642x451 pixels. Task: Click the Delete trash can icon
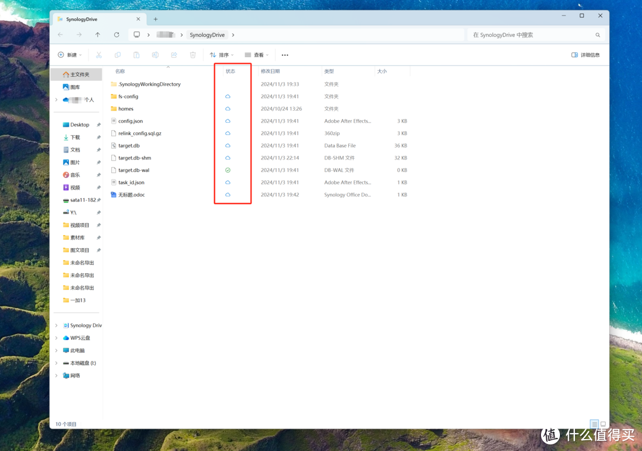[193, 55]
